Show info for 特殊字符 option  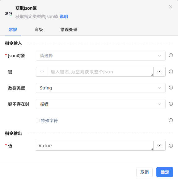coord(171,120)
